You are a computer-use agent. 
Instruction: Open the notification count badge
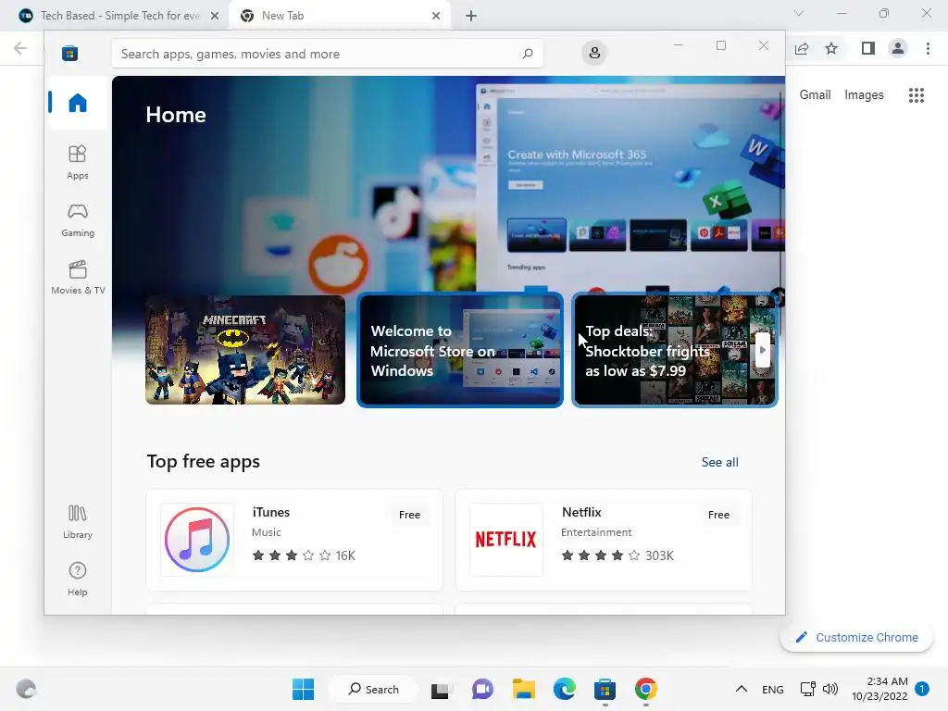coord(921,689)
